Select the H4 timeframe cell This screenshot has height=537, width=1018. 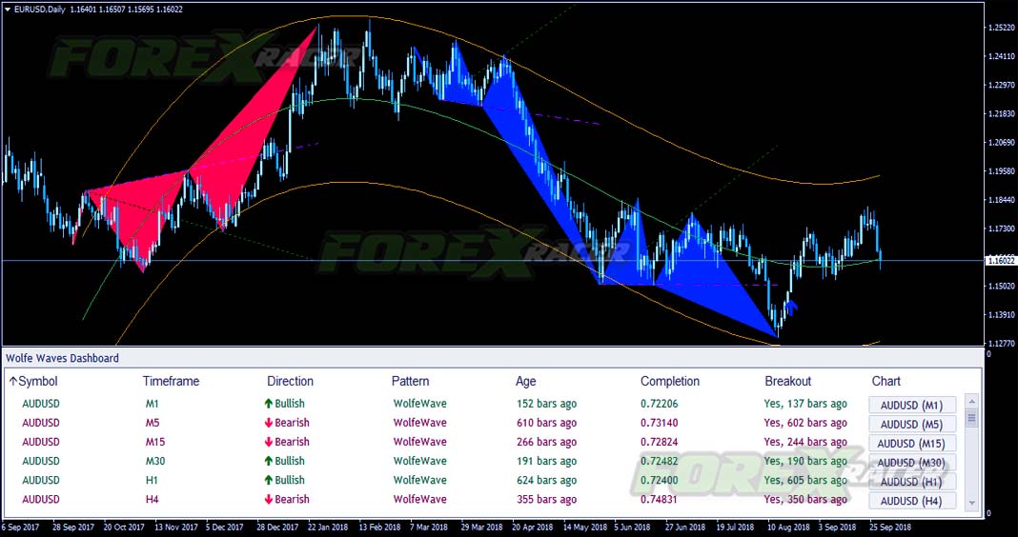point(152,499)
